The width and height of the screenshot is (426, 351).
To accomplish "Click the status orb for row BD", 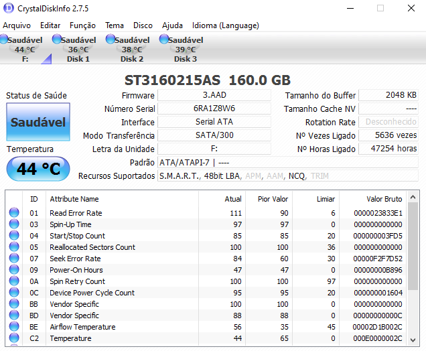I will point(14,315).
